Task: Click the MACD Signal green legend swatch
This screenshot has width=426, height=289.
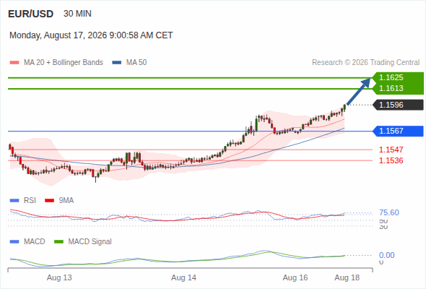Action: tap(59, 242)
